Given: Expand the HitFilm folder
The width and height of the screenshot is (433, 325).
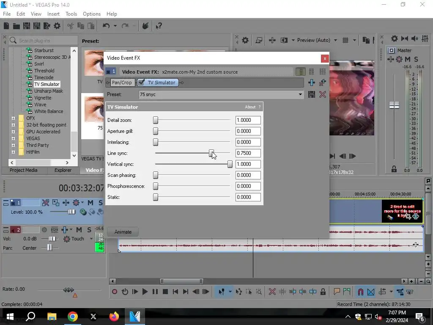Looking at the screenshot, I should (13, 152).
